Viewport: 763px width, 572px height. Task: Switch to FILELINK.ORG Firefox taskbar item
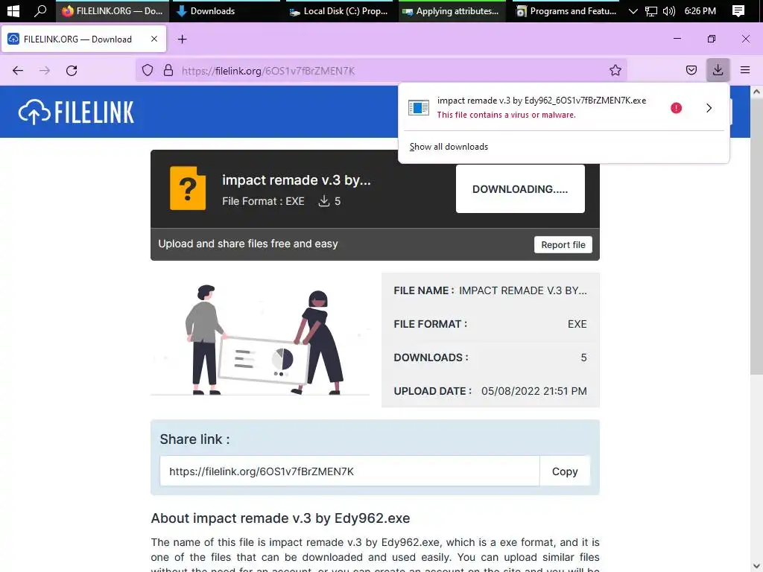tap(113, 10)
